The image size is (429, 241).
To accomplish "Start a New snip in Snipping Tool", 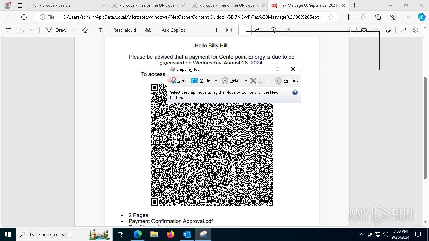I will pyautogui.click(x=177, y=81).
